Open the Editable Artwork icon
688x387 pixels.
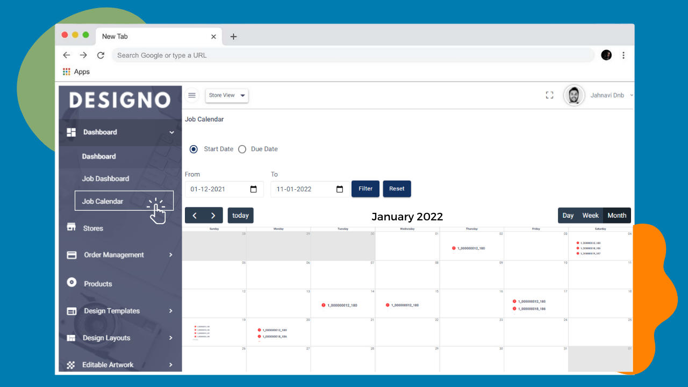71,364
